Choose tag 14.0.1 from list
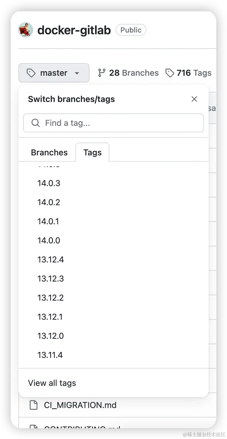227x439 pixels. pyautogui.click(x=48, y=221)
